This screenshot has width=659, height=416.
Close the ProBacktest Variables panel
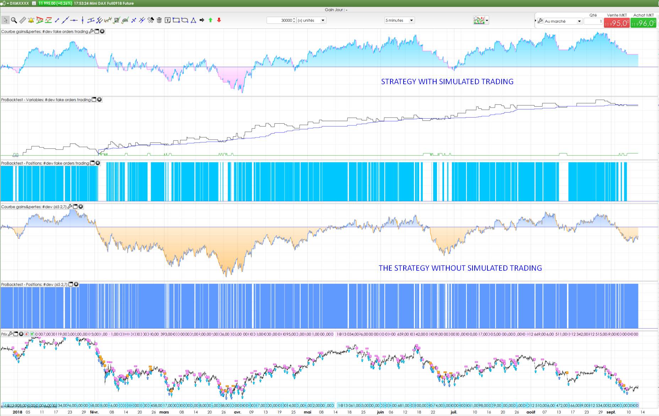click(99, 99)
